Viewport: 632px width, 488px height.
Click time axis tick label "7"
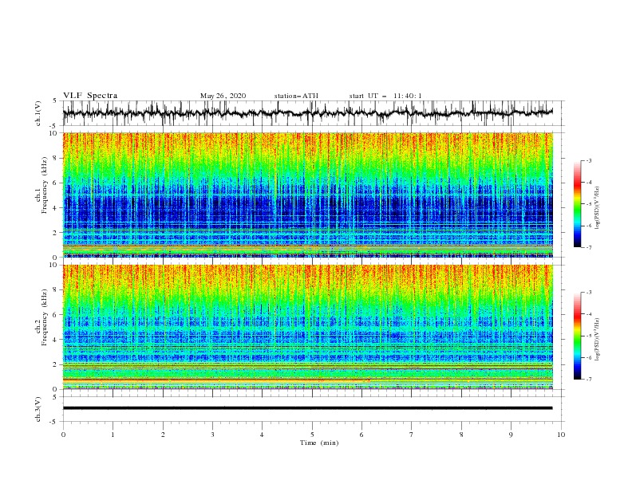(412, 435)
